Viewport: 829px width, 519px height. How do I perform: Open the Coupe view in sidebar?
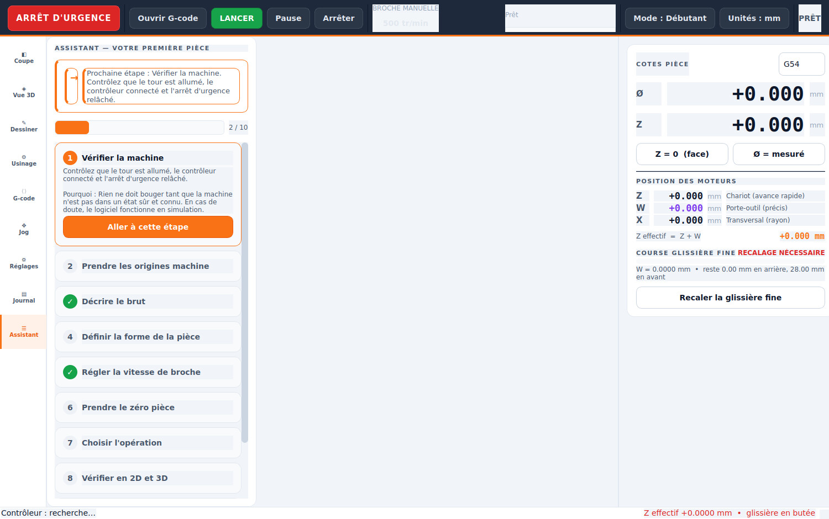pyautogui.click(x=24, y=58)
